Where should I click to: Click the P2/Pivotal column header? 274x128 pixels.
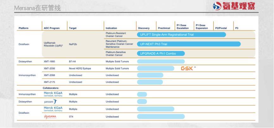pyautogui.click(x=221, y=28)
